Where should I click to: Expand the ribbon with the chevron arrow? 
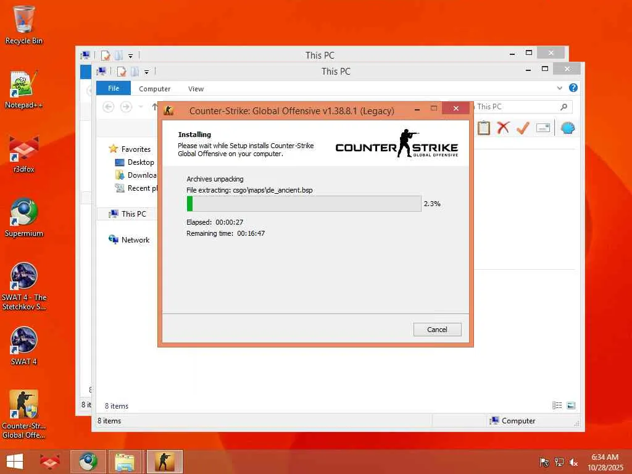[x=559, y=88]
